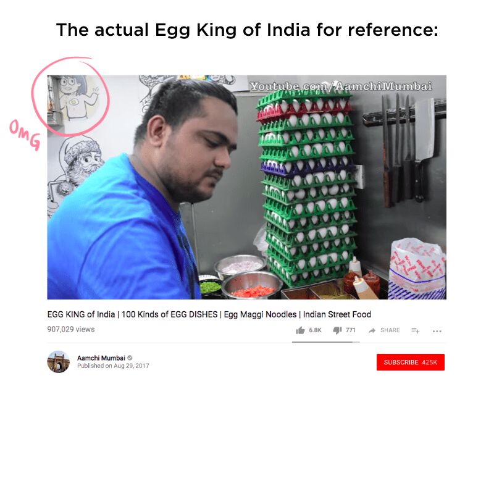Screen dimensions: 494x494
Task: Click the like-to-dislike ratio bar
Action: pyautogui.click(x=326, y=342)
